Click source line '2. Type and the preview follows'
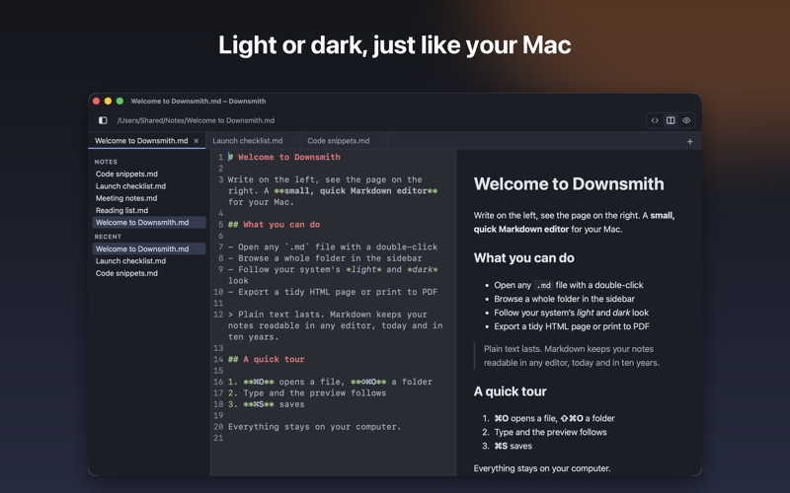790x493 pixels. click(x=307, y=392)
